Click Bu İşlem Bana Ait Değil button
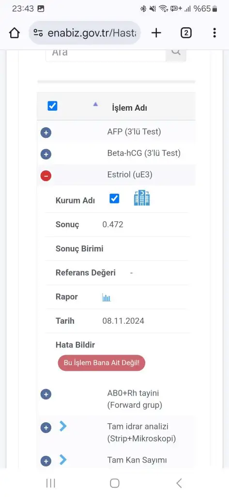 coord(102,363)
